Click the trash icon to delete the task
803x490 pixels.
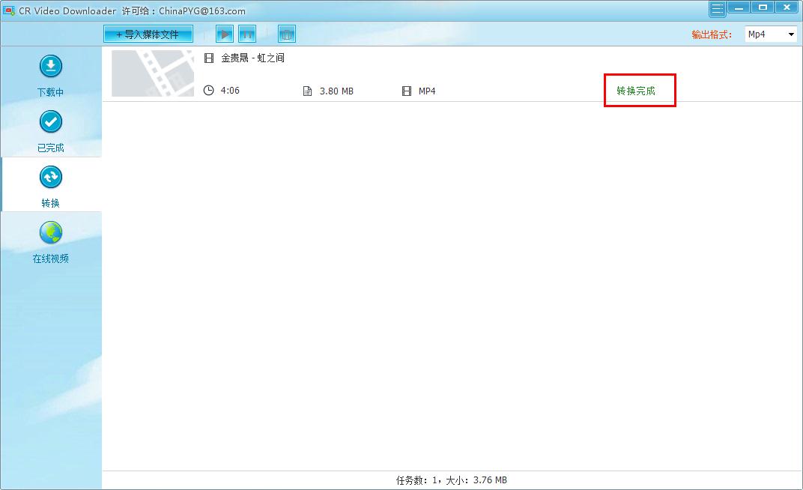click(286, 34)
